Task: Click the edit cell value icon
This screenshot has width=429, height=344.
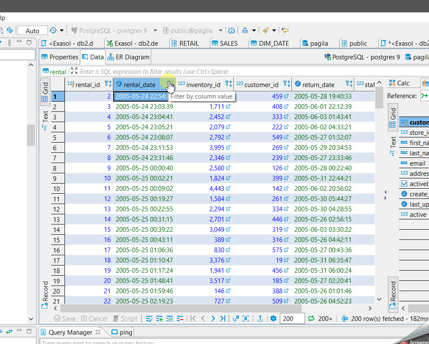Action: pyautogui.click(x=149, y=318)
